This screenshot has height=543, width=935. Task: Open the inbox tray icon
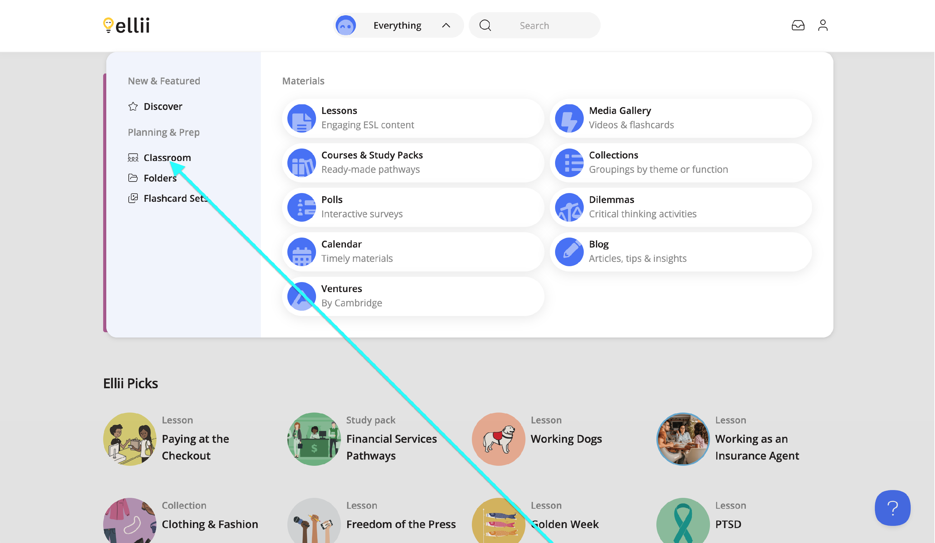[x=798, y=25]
